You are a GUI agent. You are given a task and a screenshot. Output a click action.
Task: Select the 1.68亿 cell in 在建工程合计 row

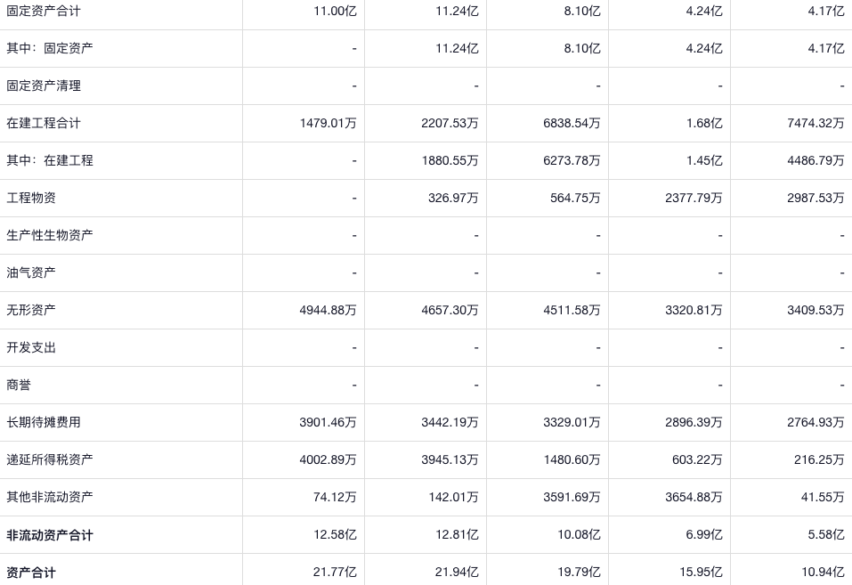(704, 123)
